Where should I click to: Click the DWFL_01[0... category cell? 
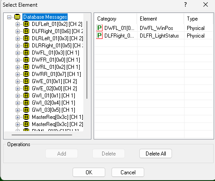click(x=119, y=28)
